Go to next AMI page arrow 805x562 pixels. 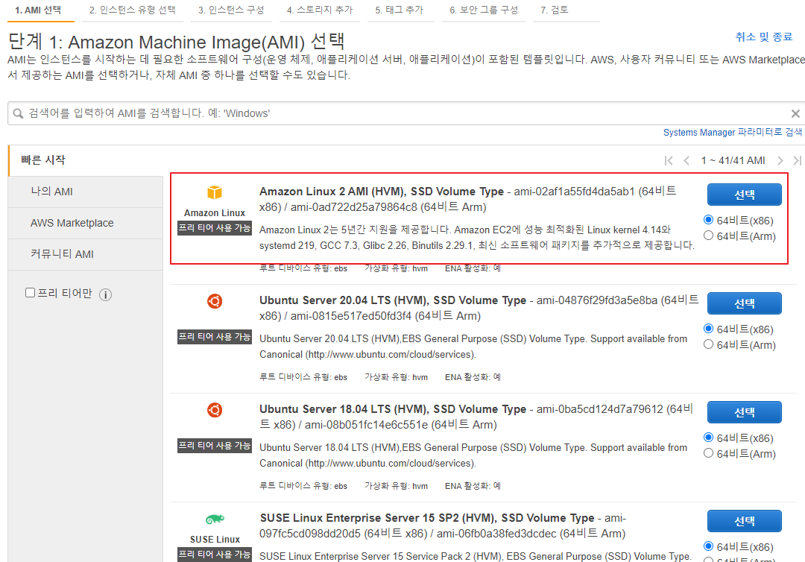780,161
